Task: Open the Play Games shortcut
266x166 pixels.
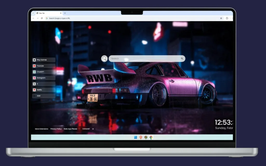Action: [44, 60]
